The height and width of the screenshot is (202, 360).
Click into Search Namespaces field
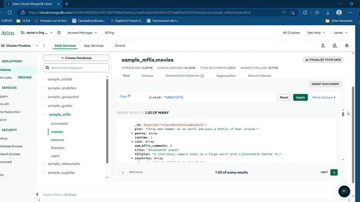click(x=76, y=68)
